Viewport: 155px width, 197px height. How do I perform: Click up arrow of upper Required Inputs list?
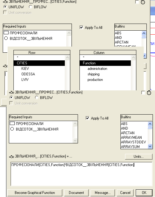(x=69, y=33)
